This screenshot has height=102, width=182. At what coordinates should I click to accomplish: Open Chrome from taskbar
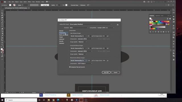[53, 100]
